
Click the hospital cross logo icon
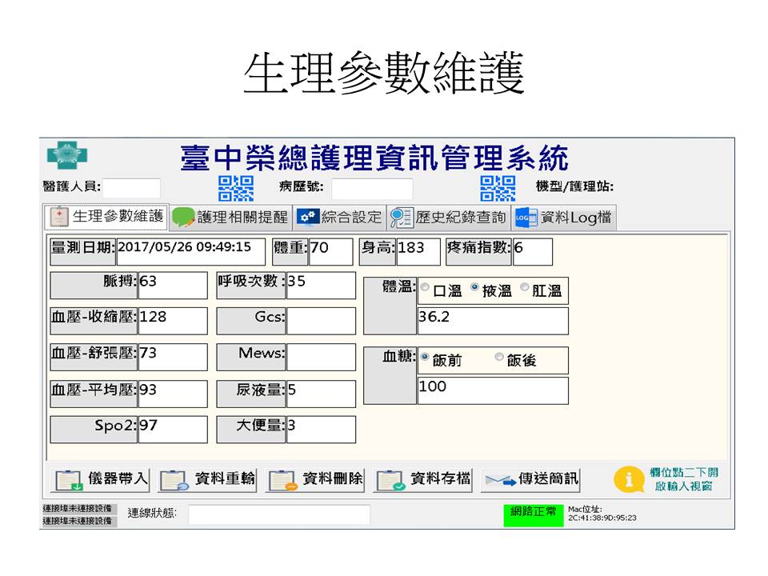point(67,155)
